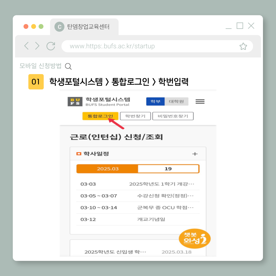Click the search magnifier next to 모바일 신청방법
Image resolution: width=276 pixels, height=276 pixels.
coord(68,66)
